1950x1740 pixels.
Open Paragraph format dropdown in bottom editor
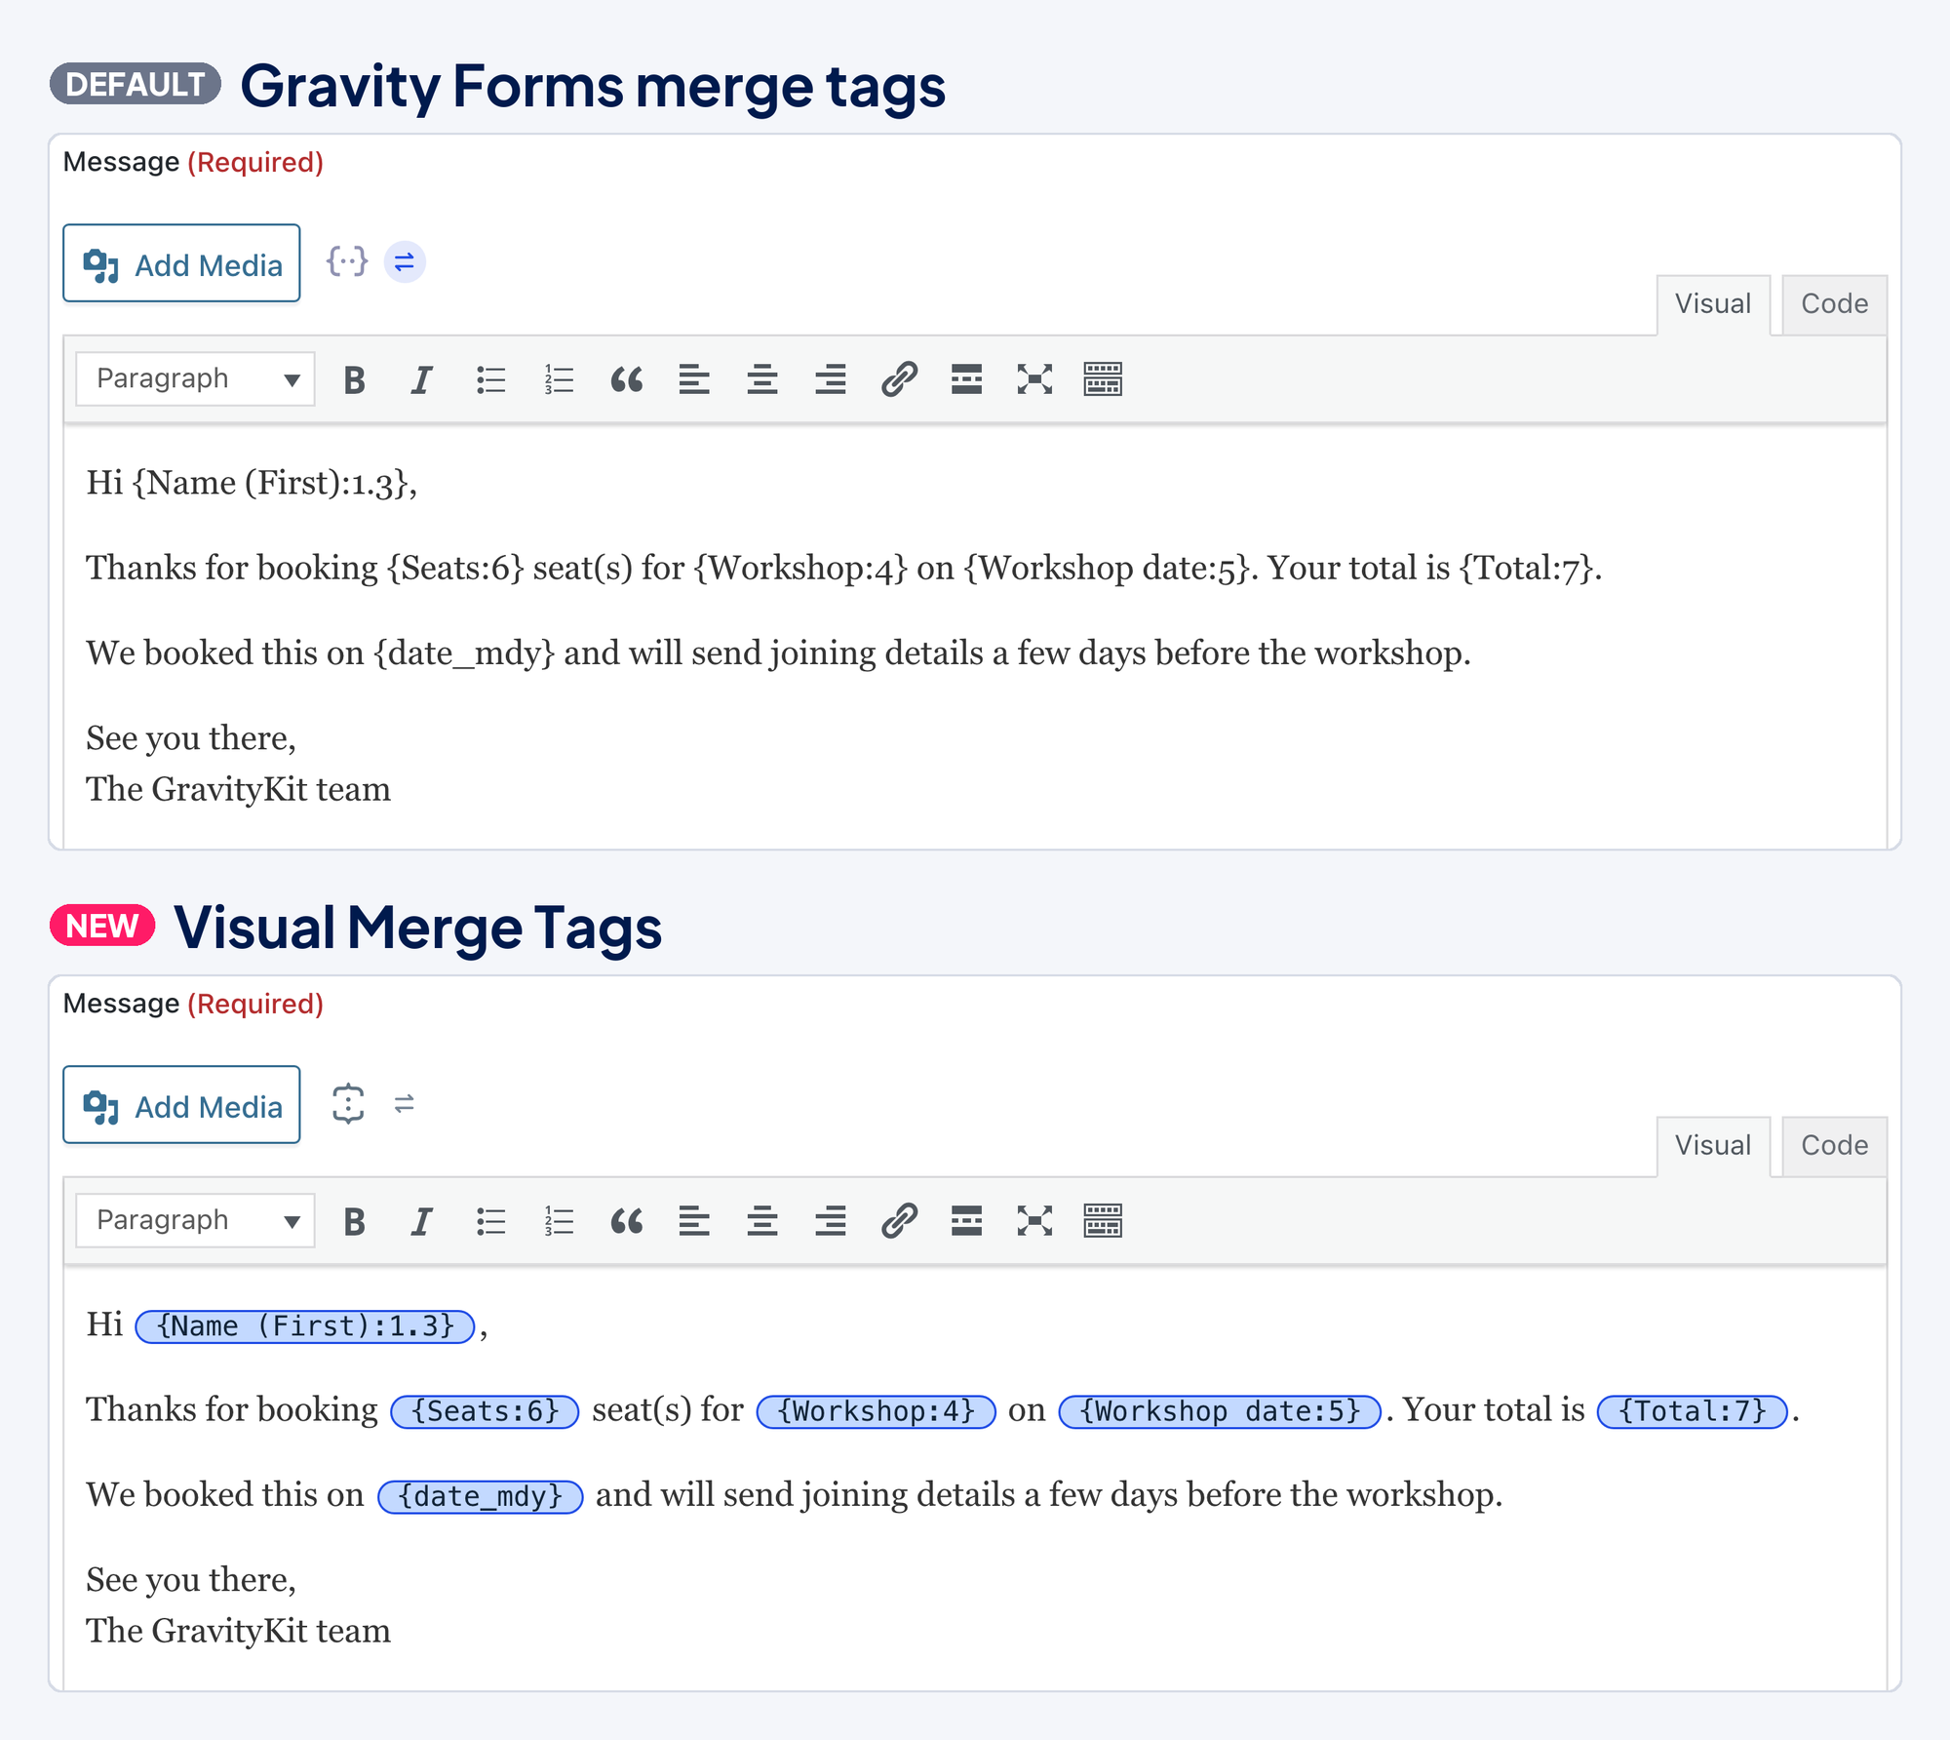[x=195, y=1220]
